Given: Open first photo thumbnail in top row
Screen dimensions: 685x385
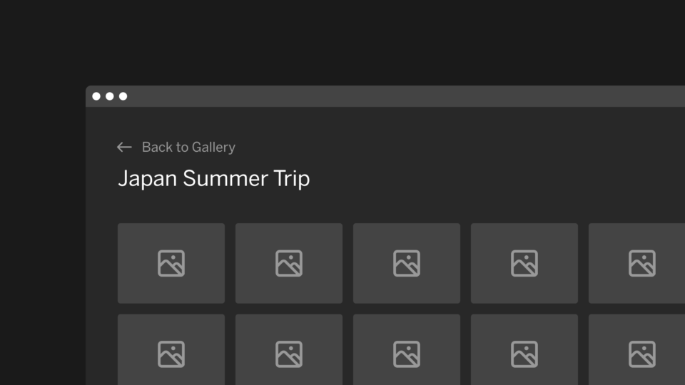Looking at the screenshot, I should click(x=171, y=263).
